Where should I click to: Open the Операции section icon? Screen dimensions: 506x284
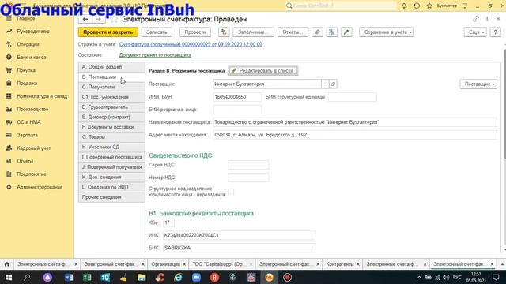[9, 44]
